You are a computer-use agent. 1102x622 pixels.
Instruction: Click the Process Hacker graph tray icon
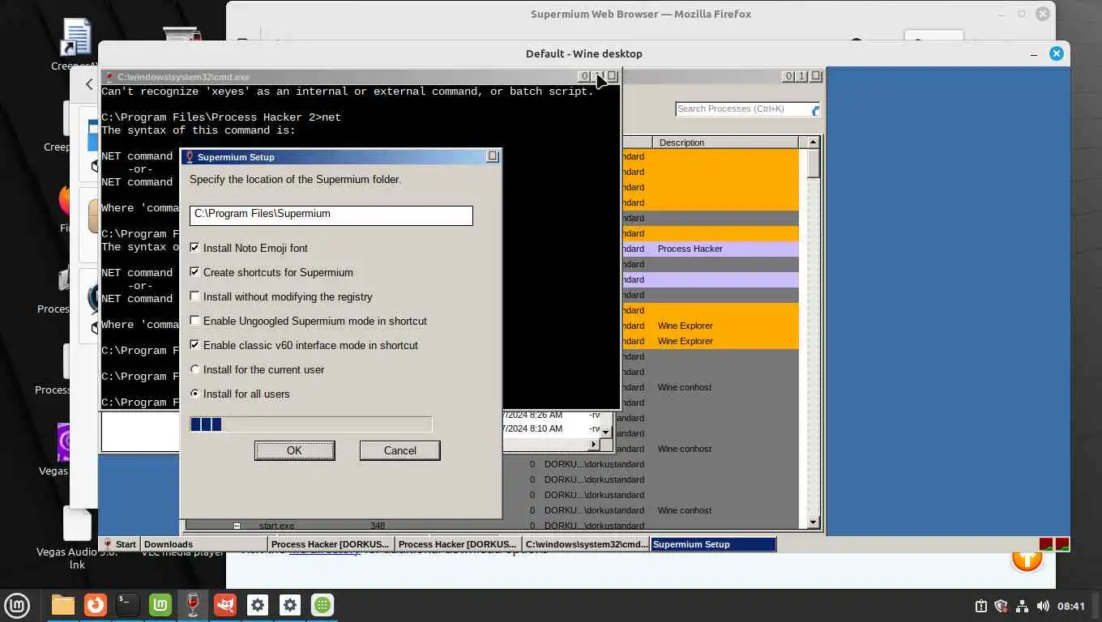(x=1062, y=544)
